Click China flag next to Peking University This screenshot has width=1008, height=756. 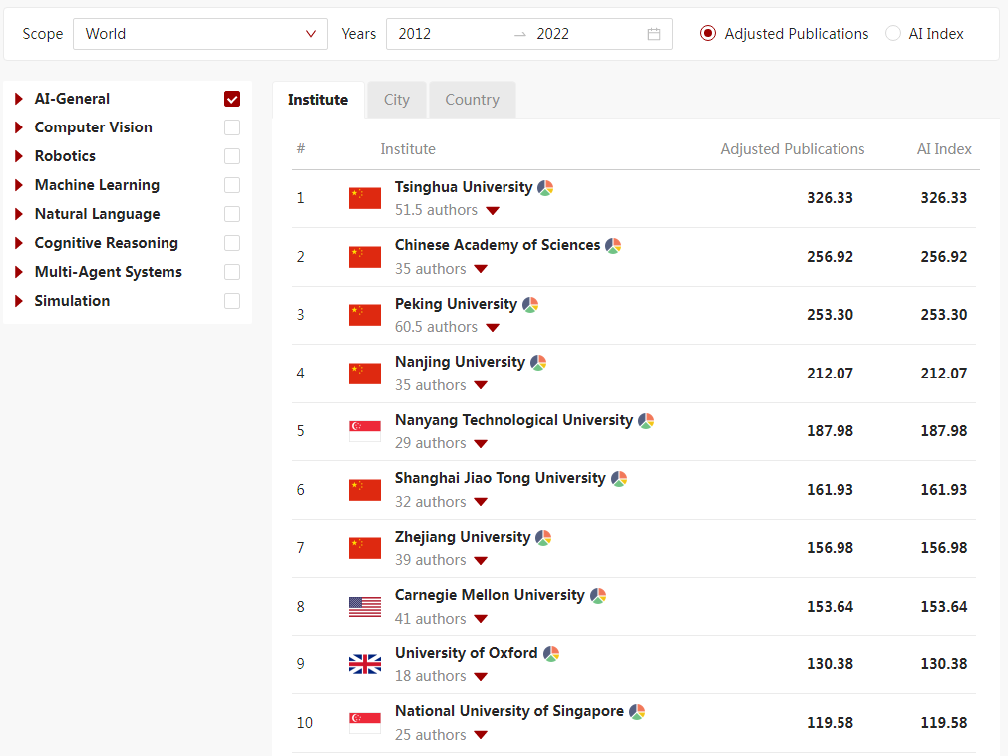pyautogui.click(x=365, y=315)
